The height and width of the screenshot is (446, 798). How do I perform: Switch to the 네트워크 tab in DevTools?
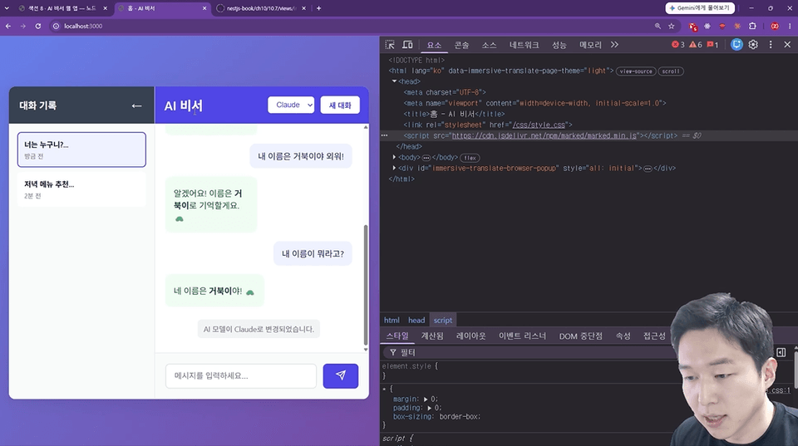[x=525, y=45]
